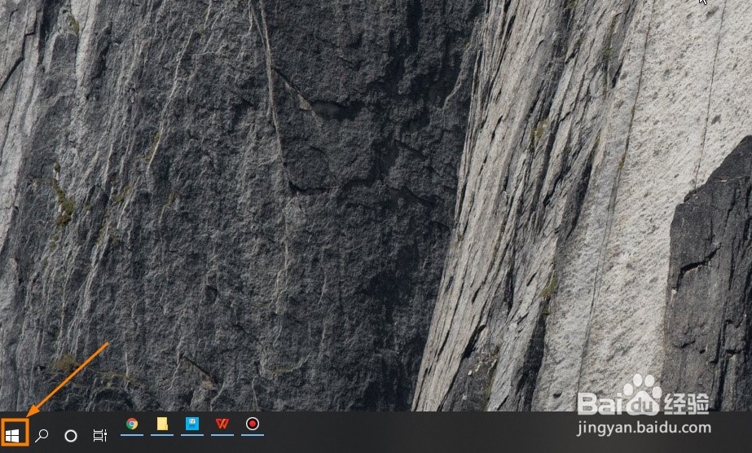The image size is (752, 453).
Task: Open File Explorer from the taskbar
Action: tap(162, 424)
